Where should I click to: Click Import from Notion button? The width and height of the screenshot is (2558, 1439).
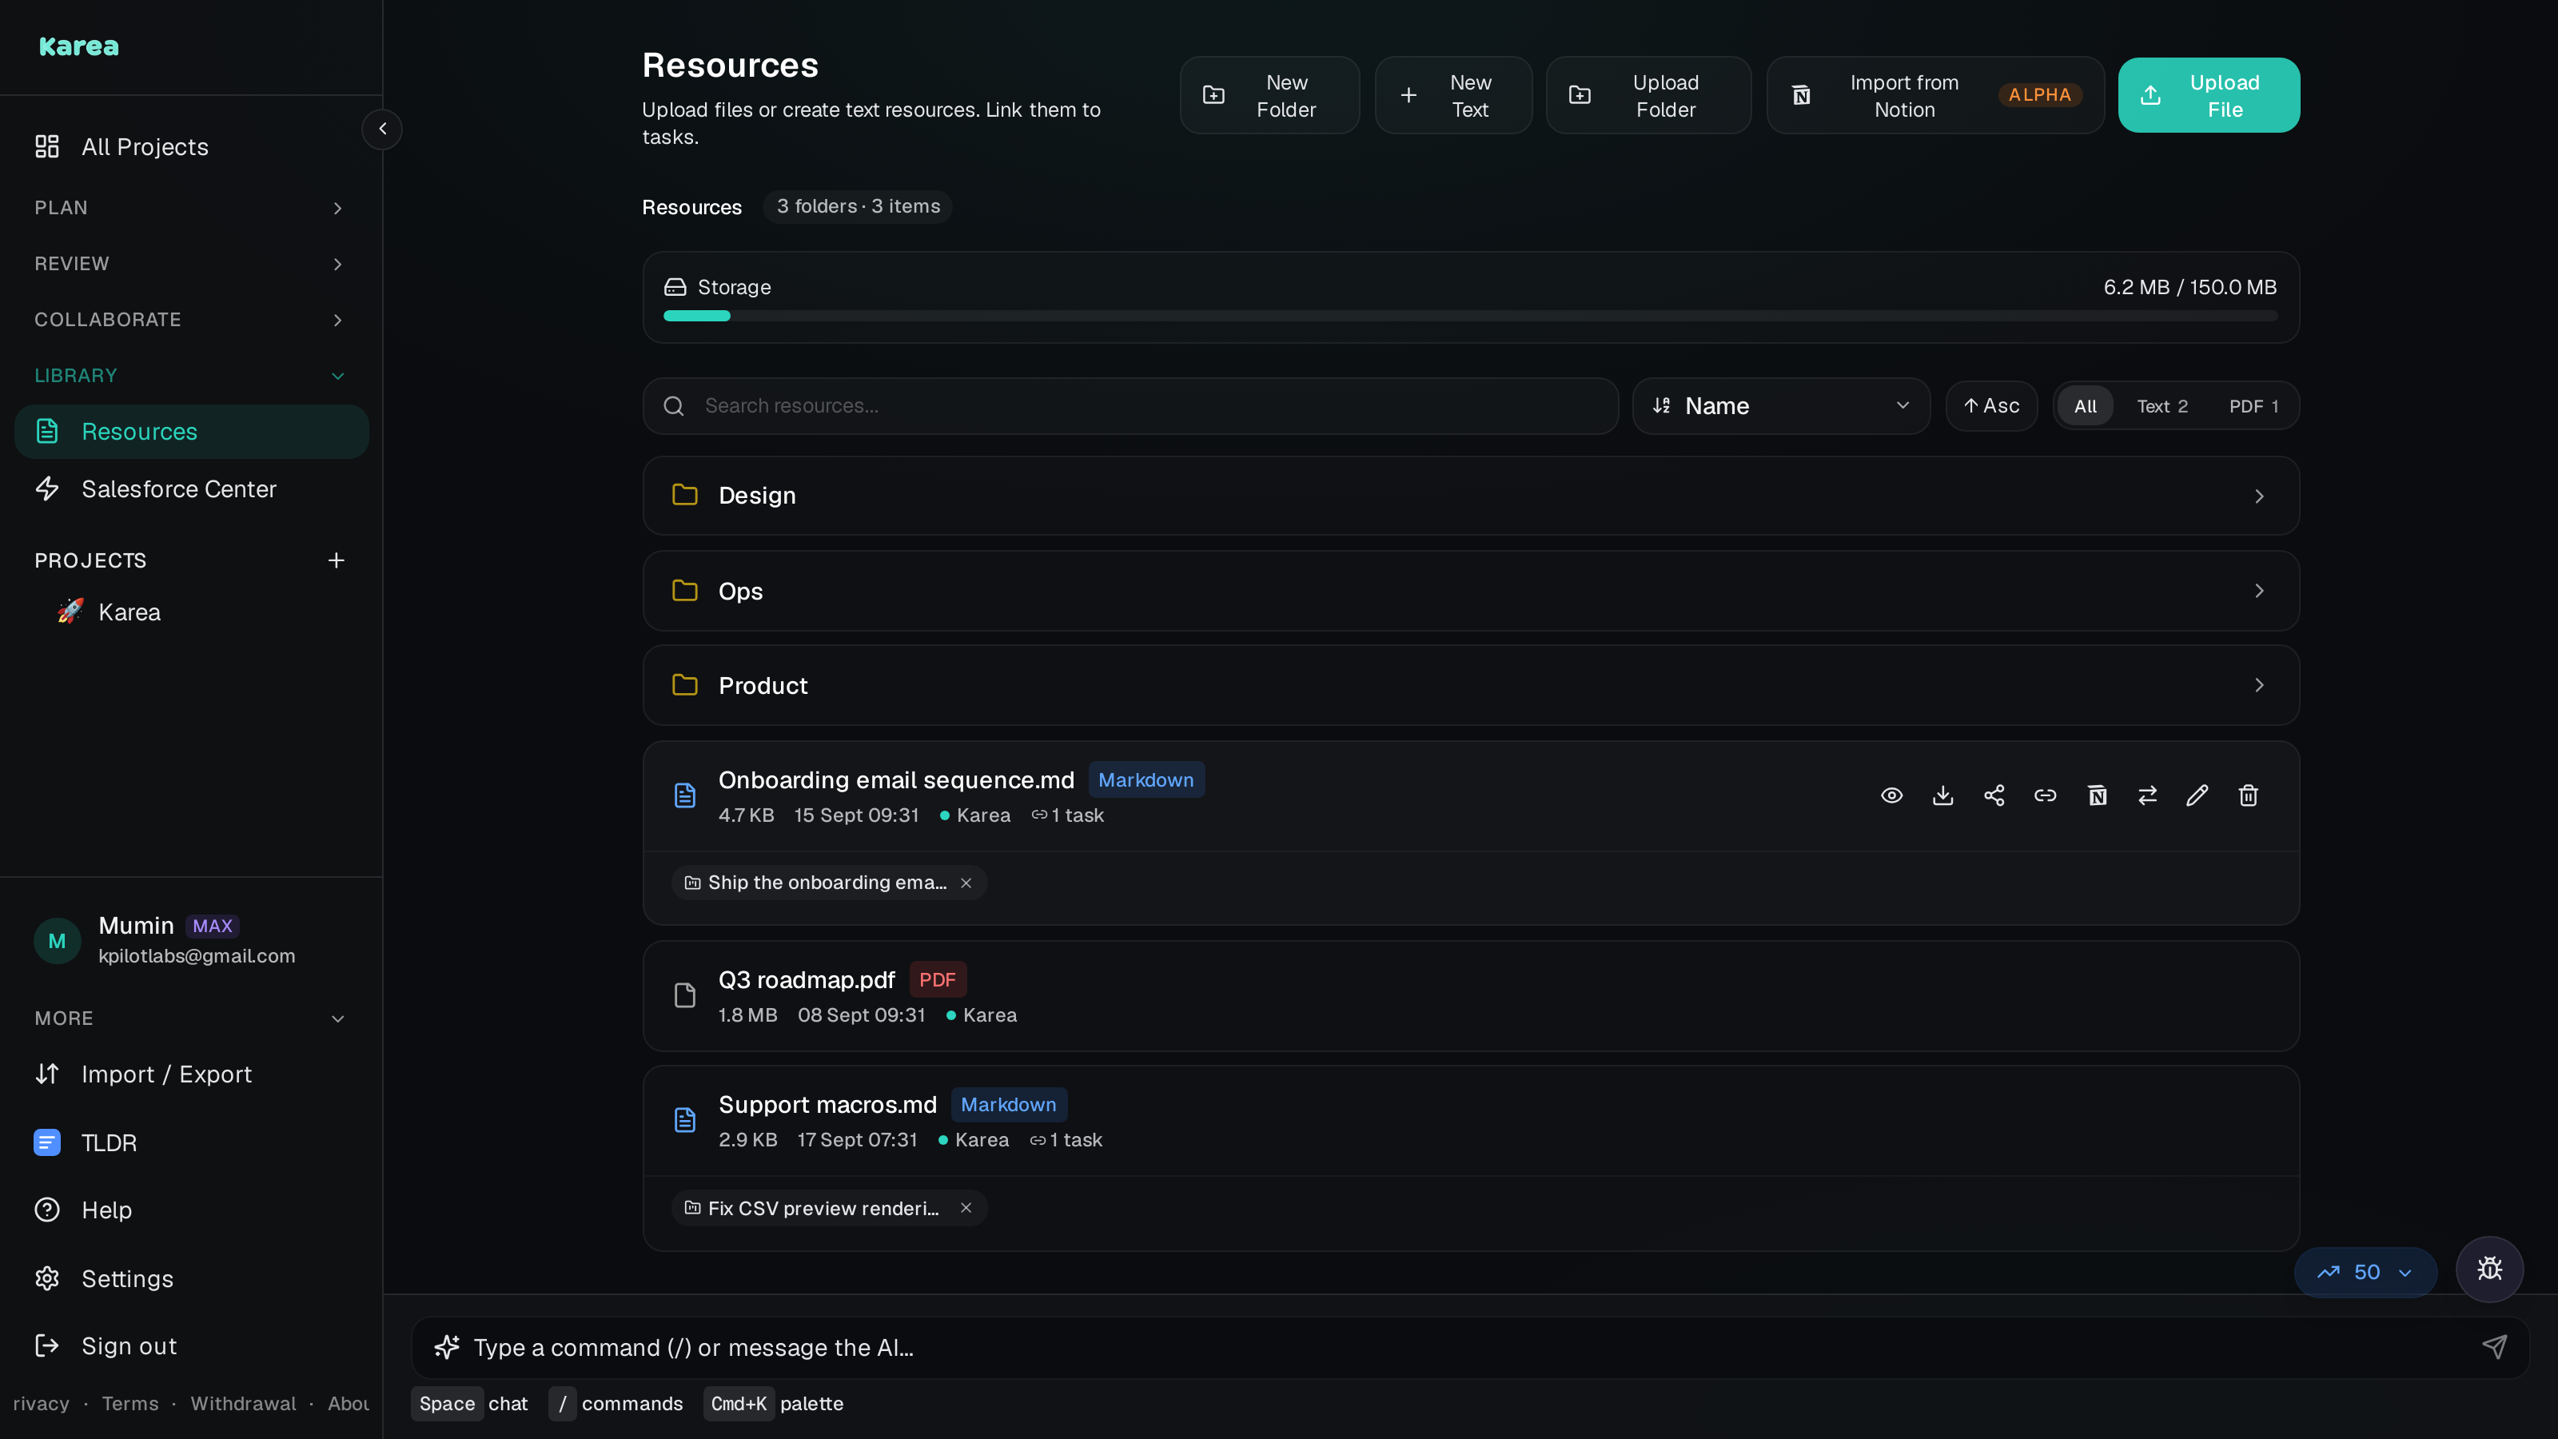pyautogui.click(x=1934, y=95)
